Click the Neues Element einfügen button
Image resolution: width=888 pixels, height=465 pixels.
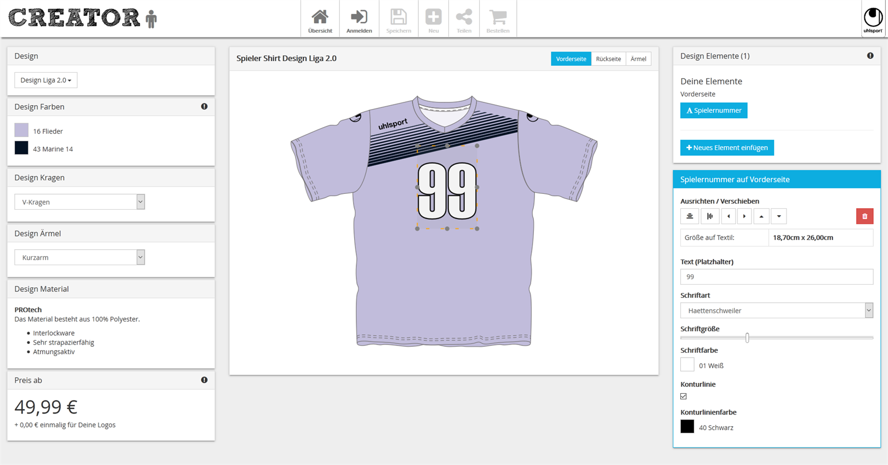click(x=727, y=148)
